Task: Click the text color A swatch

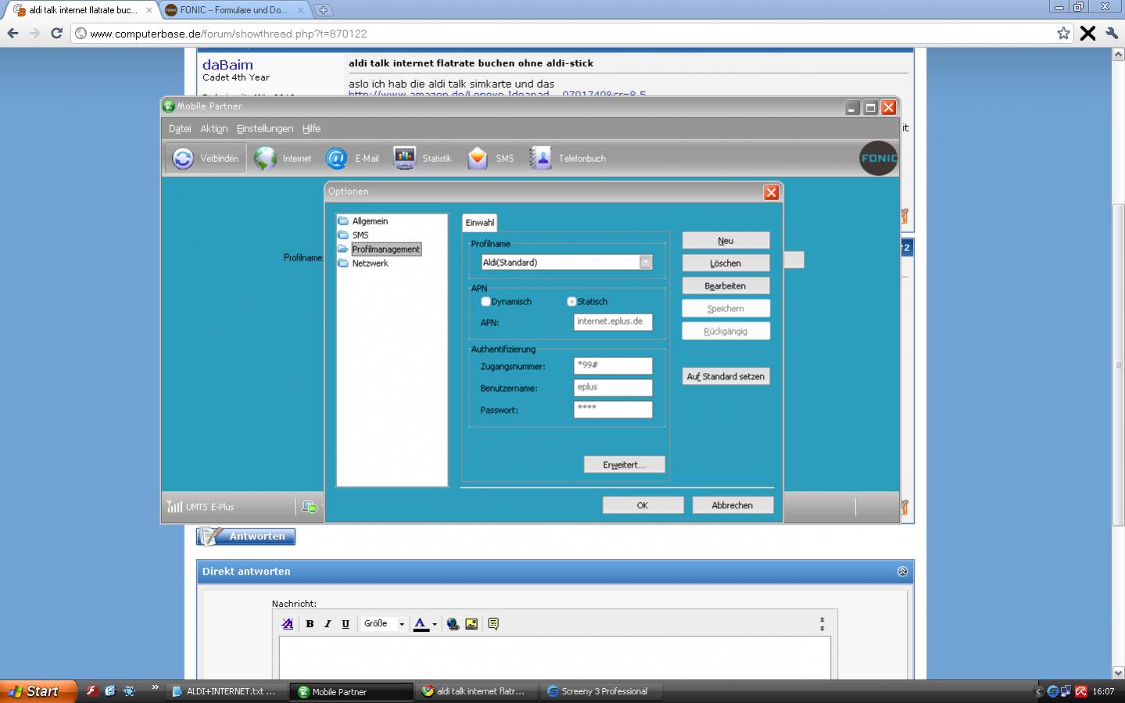Action: click(421, 624)
